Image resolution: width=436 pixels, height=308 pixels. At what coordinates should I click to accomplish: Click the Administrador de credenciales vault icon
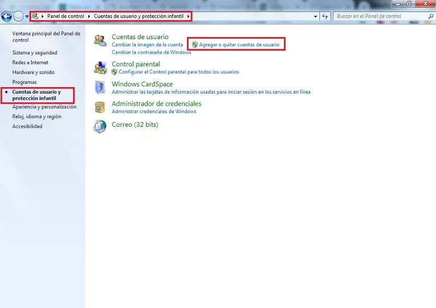coord(100,107)
